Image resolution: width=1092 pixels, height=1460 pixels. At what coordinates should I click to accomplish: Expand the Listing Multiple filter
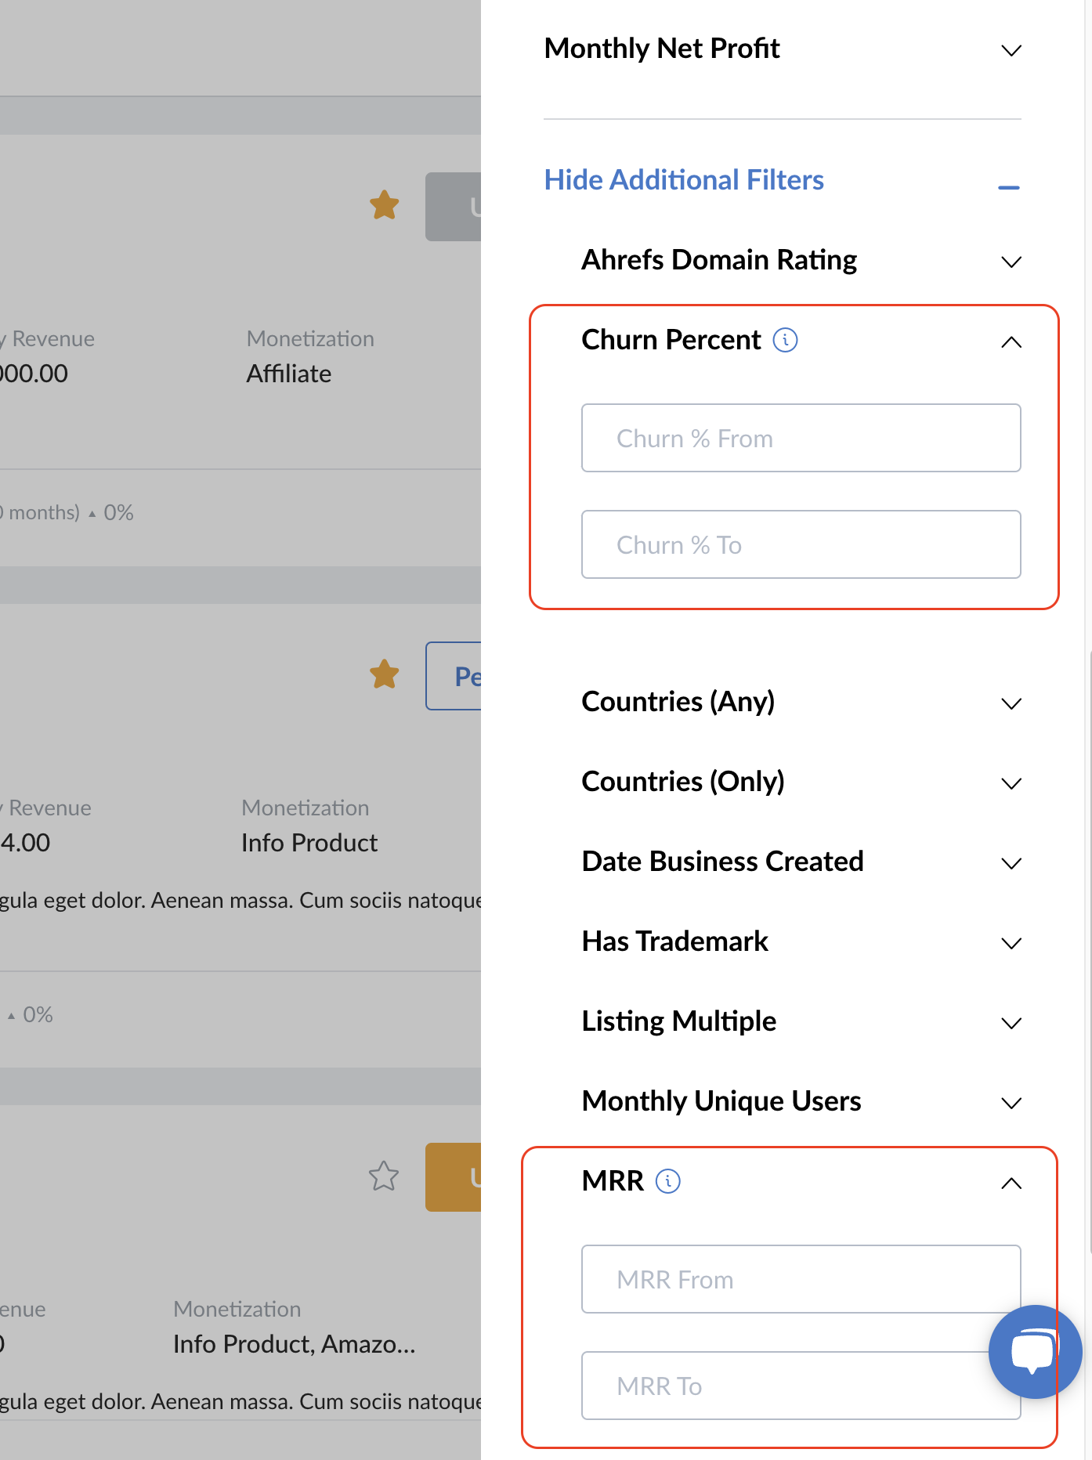coord(1011,1023)
